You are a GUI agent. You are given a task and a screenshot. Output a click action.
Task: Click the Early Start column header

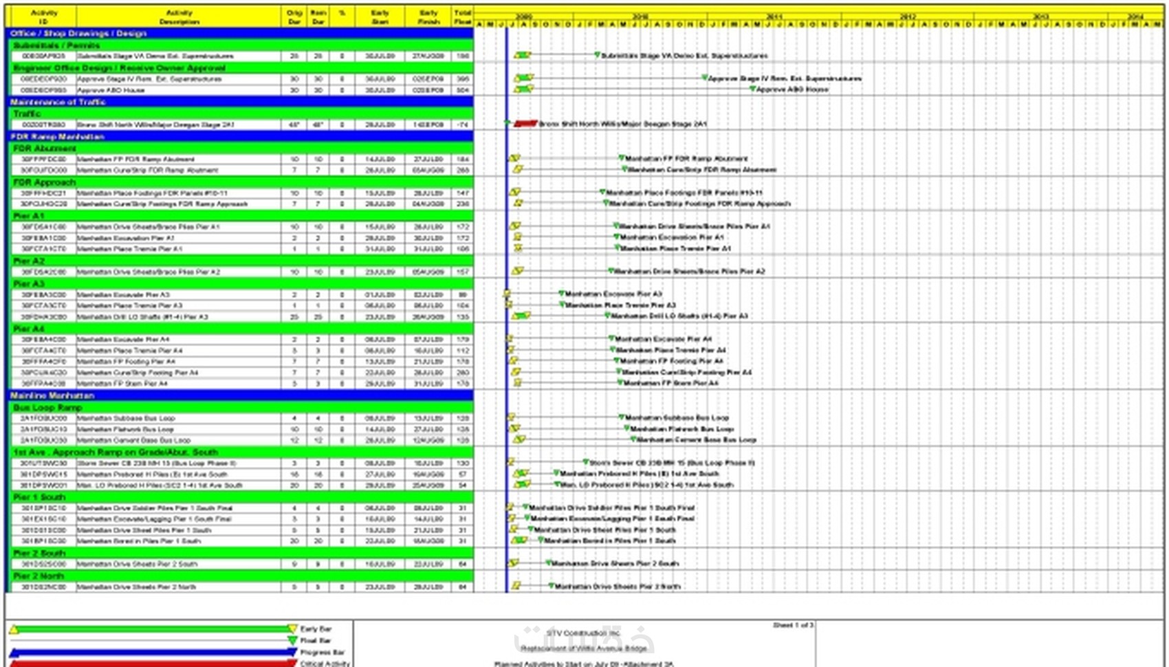[380, 17]
